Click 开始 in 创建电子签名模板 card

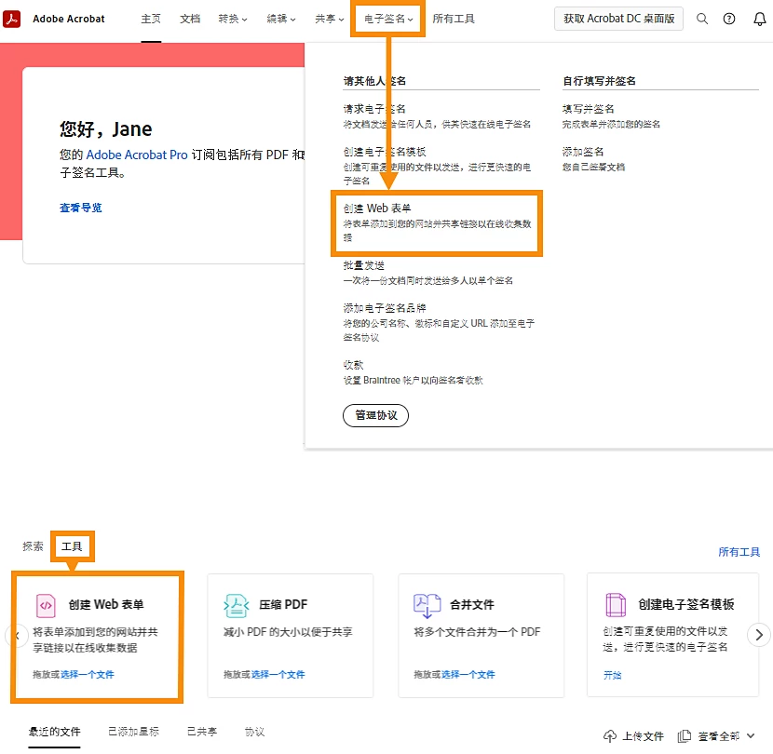pyautogui.click(x=612, y=675)
